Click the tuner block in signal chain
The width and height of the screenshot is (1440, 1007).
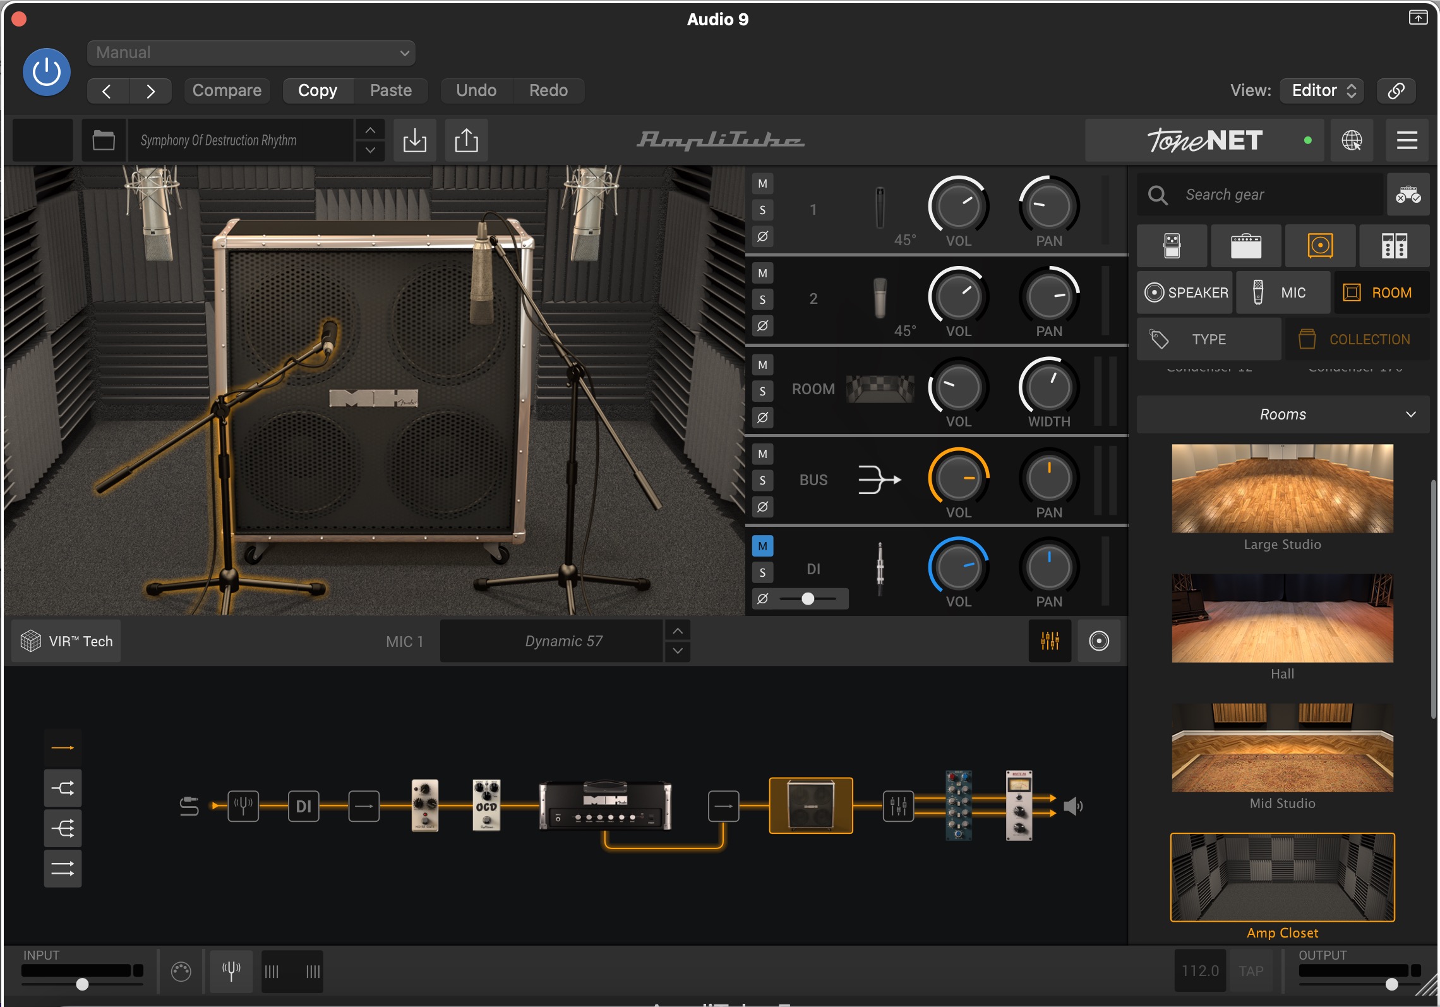click(243, 806)
